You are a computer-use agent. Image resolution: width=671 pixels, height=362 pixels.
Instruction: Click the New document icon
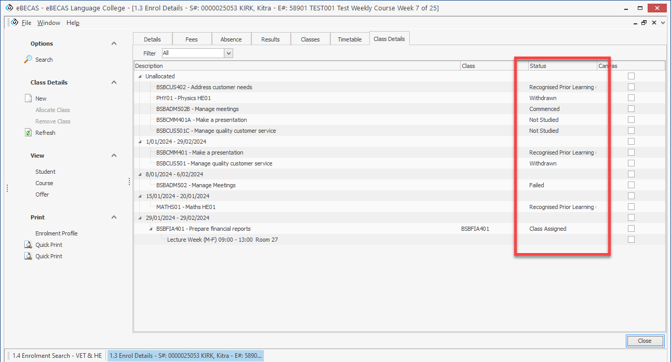point(29,99)
